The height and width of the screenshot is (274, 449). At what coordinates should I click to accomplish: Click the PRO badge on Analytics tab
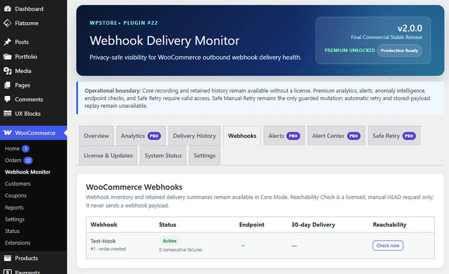[154, 136]
